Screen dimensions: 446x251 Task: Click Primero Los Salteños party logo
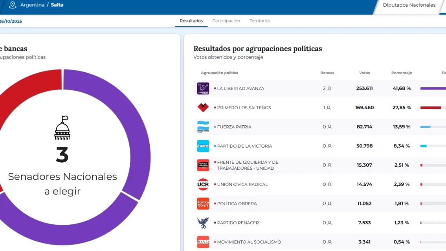[203, 108]
